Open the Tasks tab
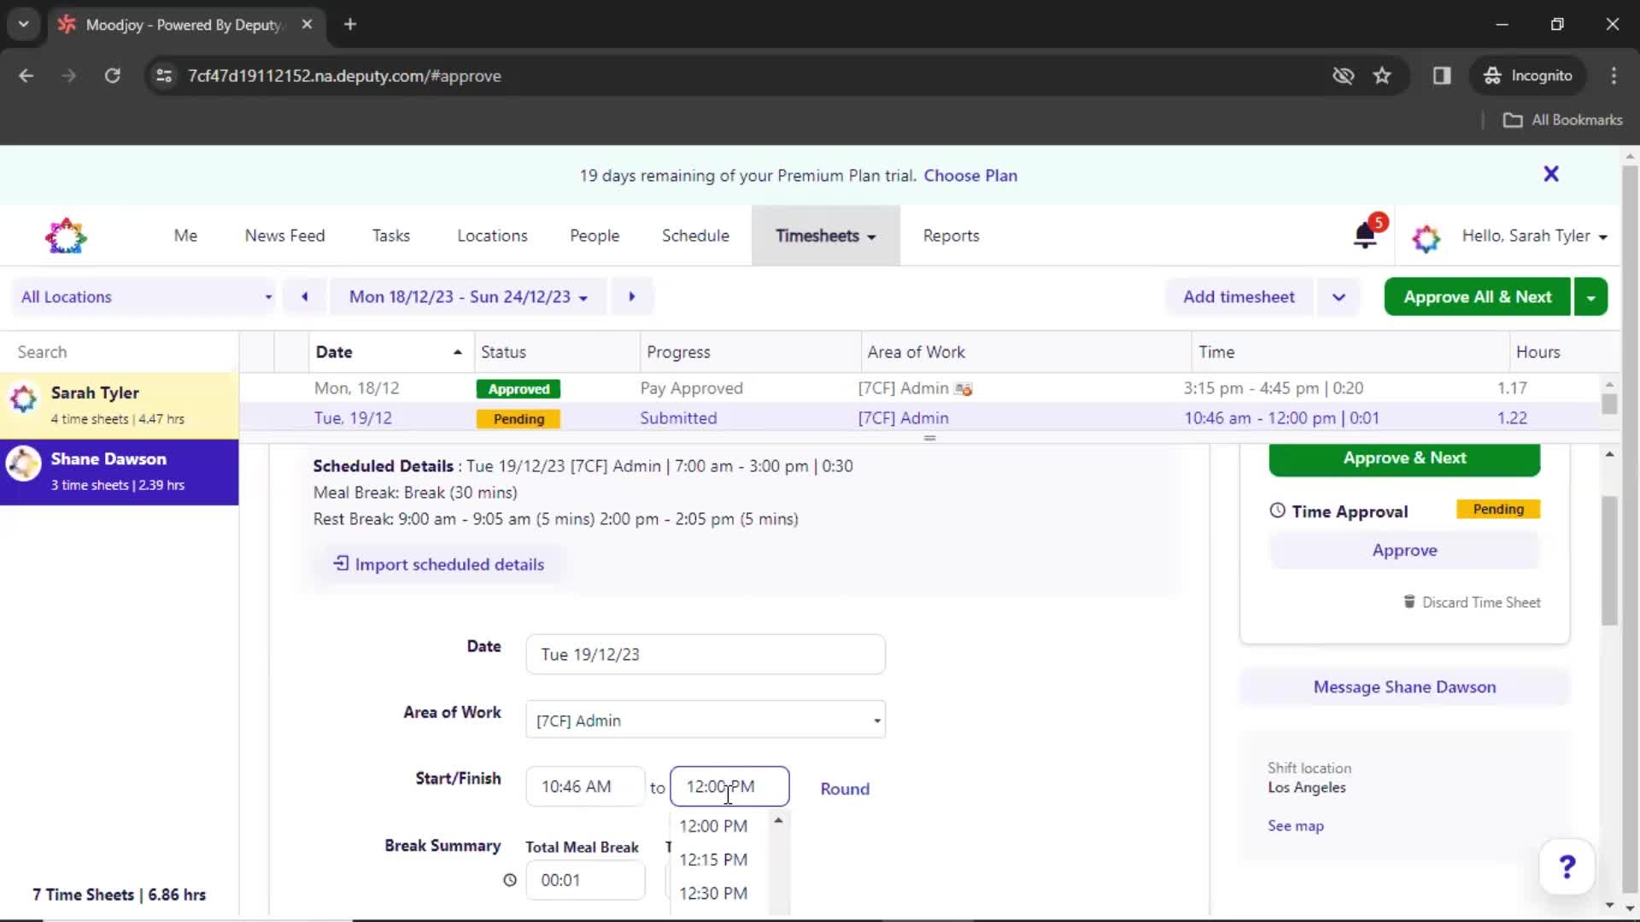 (x=390, y=236)
